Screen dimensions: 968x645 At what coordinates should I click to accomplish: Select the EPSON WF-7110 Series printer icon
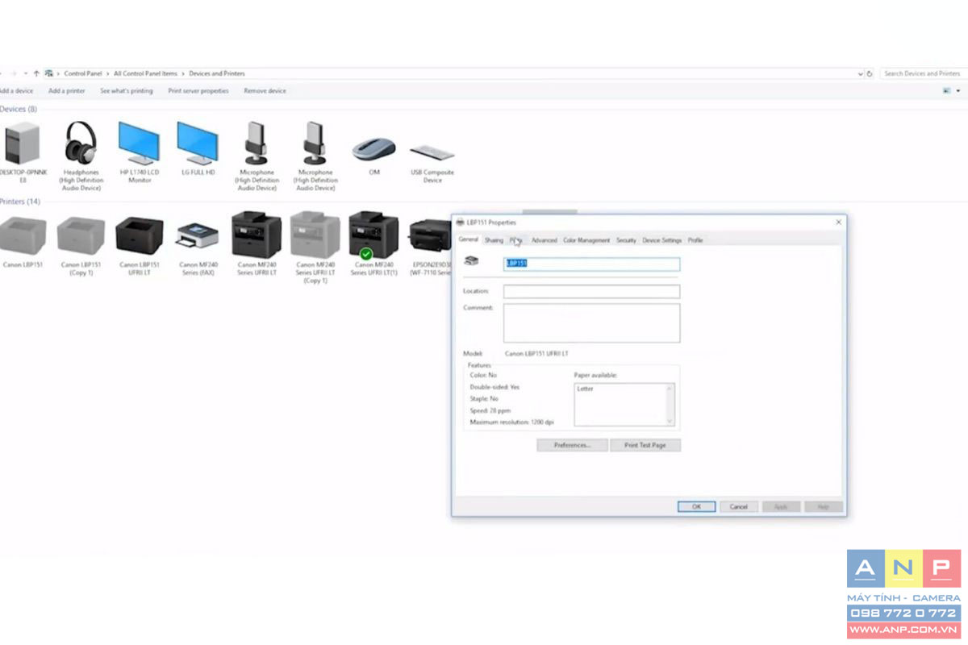pos(431,235)
